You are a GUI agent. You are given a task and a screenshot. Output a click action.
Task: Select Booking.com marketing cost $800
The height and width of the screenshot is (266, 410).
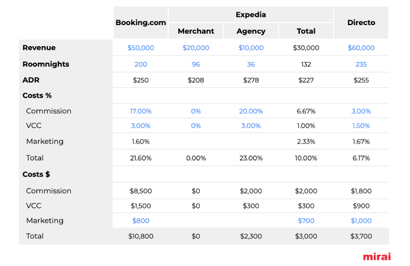coord(140,221)
